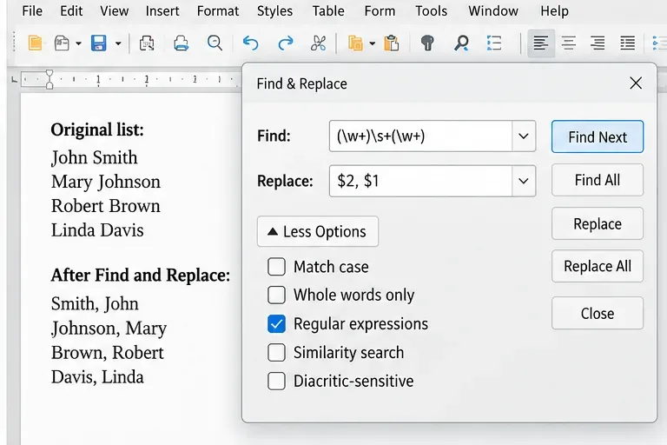
Task: Click the Redo arrow icon
Action: pyautogui.click(x=286, y=43)
